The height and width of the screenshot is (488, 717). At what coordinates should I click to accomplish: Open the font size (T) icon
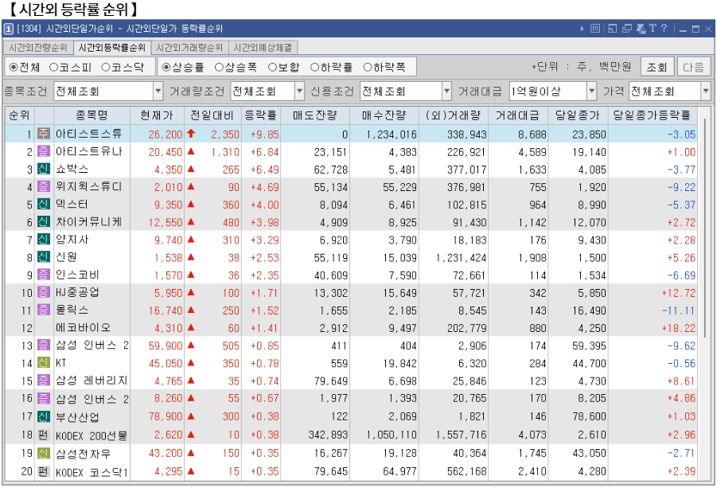(653, 28)
